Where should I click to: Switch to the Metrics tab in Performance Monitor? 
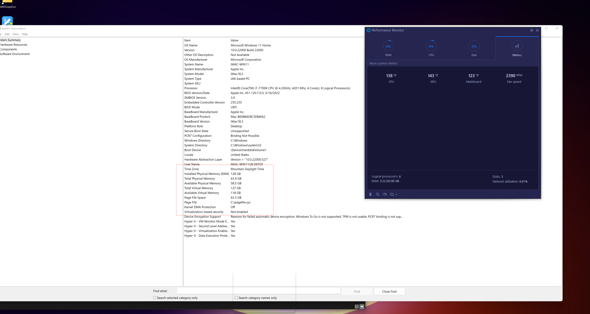pyautogui.click(x=517, y=48)
